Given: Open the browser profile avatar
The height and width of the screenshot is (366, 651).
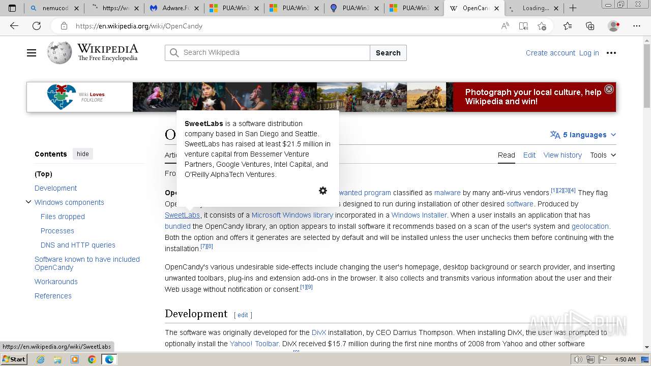Looking at the screenshot, I should coord(614,26).
